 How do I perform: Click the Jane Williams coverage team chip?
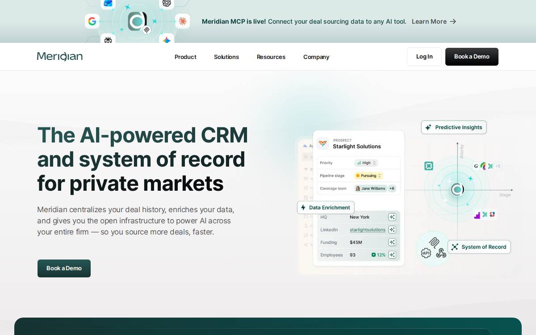370,188
